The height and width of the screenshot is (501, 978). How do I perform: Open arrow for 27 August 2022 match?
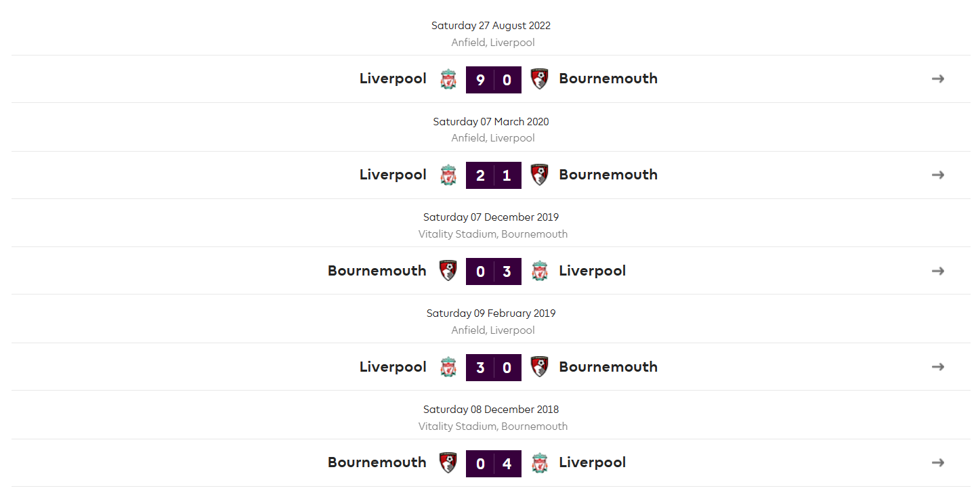(938, 79)
